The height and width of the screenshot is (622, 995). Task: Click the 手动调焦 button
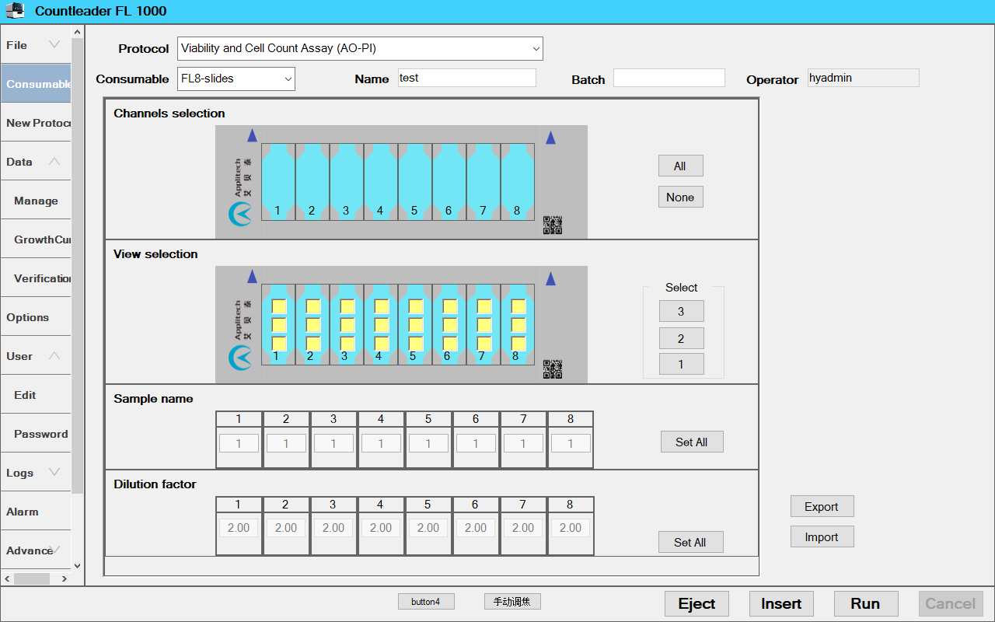point(512,602)
